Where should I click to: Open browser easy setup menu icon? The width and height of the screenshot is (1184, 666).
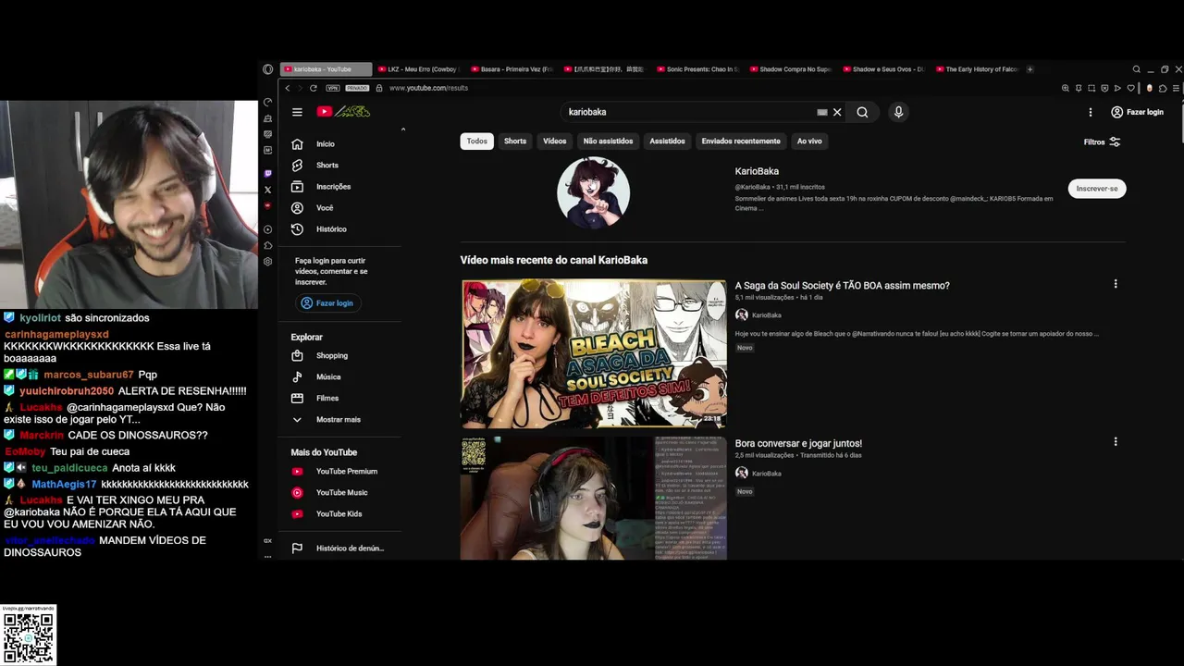[1176, 88]
